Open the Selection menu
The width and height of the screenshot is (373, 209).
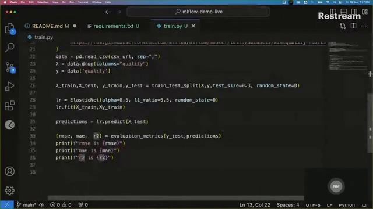43,2
